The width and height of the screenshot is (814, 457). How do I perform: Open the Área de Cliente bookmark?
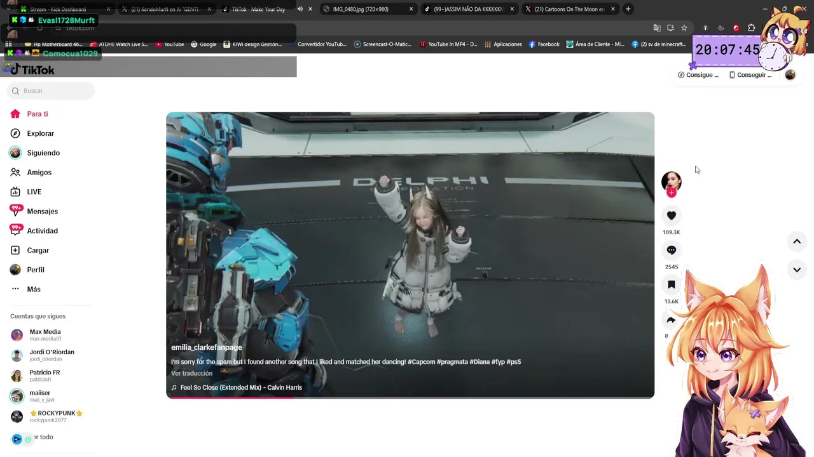[595, 44]
